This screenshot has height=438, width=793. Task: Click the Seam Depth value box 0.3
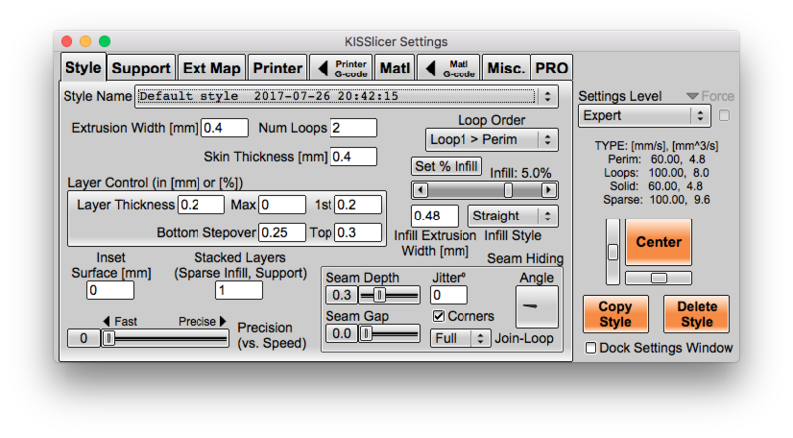(341, 295)
